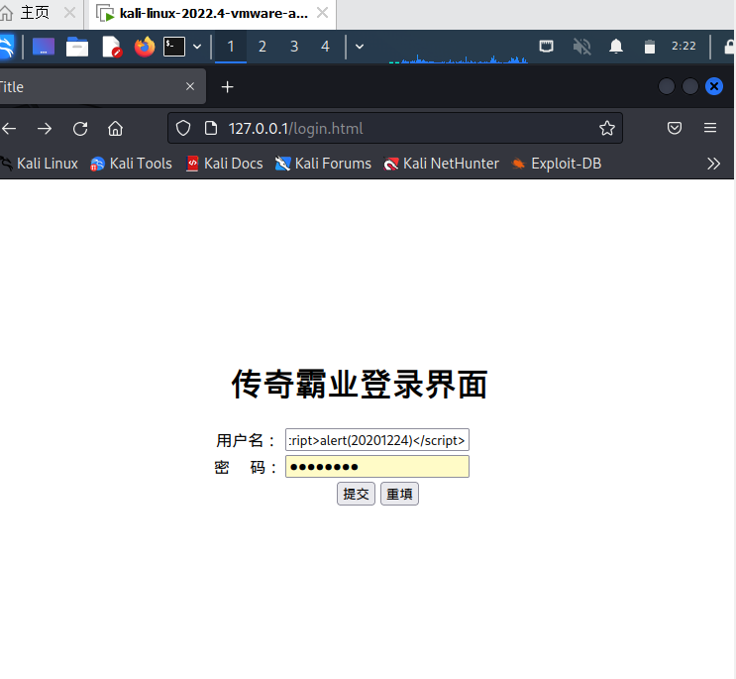
Task: Click the 密 码 label text
Action: click(x=246, y=467)
